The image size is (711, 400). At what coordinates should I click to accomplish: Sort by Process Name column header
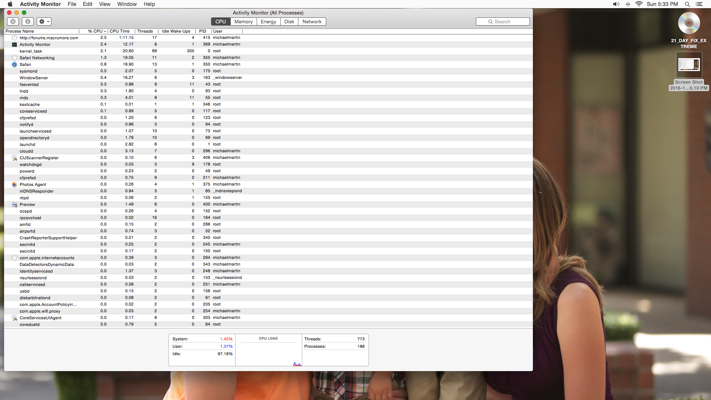[41, 31]
